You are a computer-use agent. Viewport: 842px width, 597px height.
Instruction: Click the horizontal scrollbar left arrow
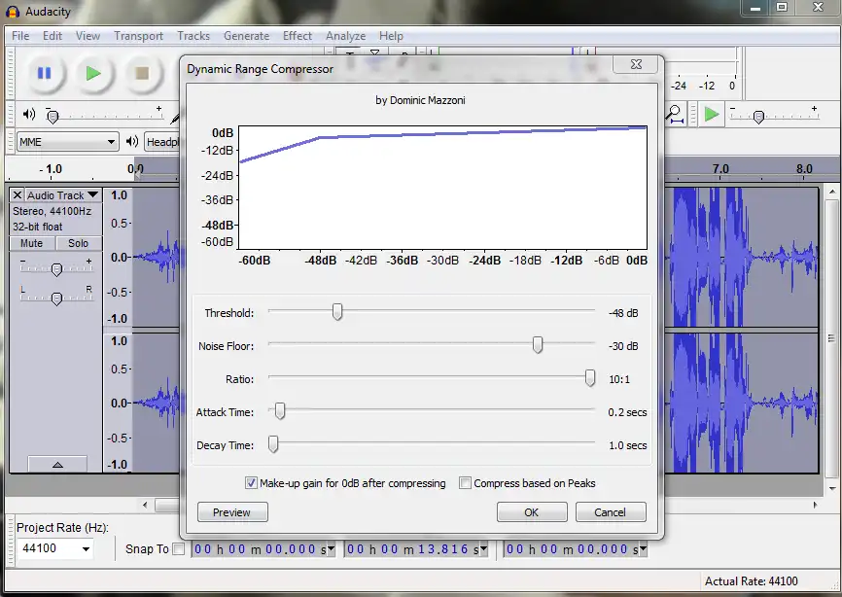coord(145,505)
